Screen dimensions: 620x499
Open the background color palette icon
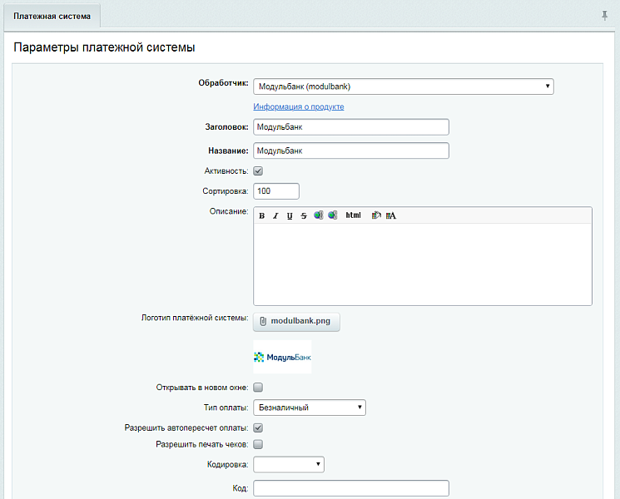376,215
